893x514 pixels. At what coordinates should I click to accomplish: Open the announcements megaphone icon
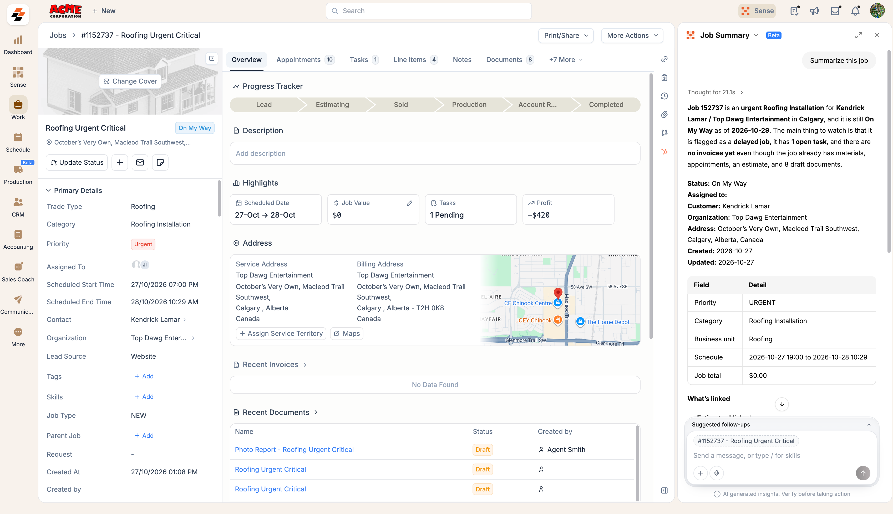coord(815,11)
